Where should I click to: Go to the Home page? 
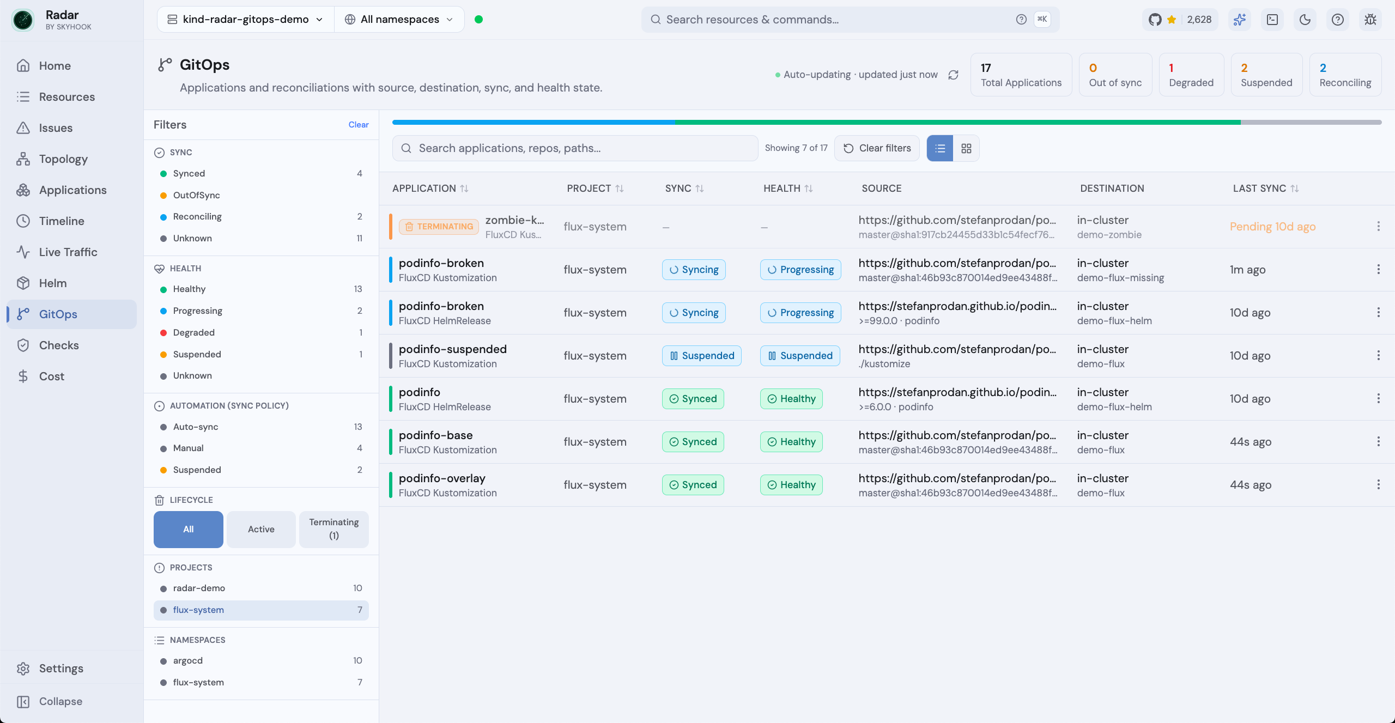(x=71, y=66)
